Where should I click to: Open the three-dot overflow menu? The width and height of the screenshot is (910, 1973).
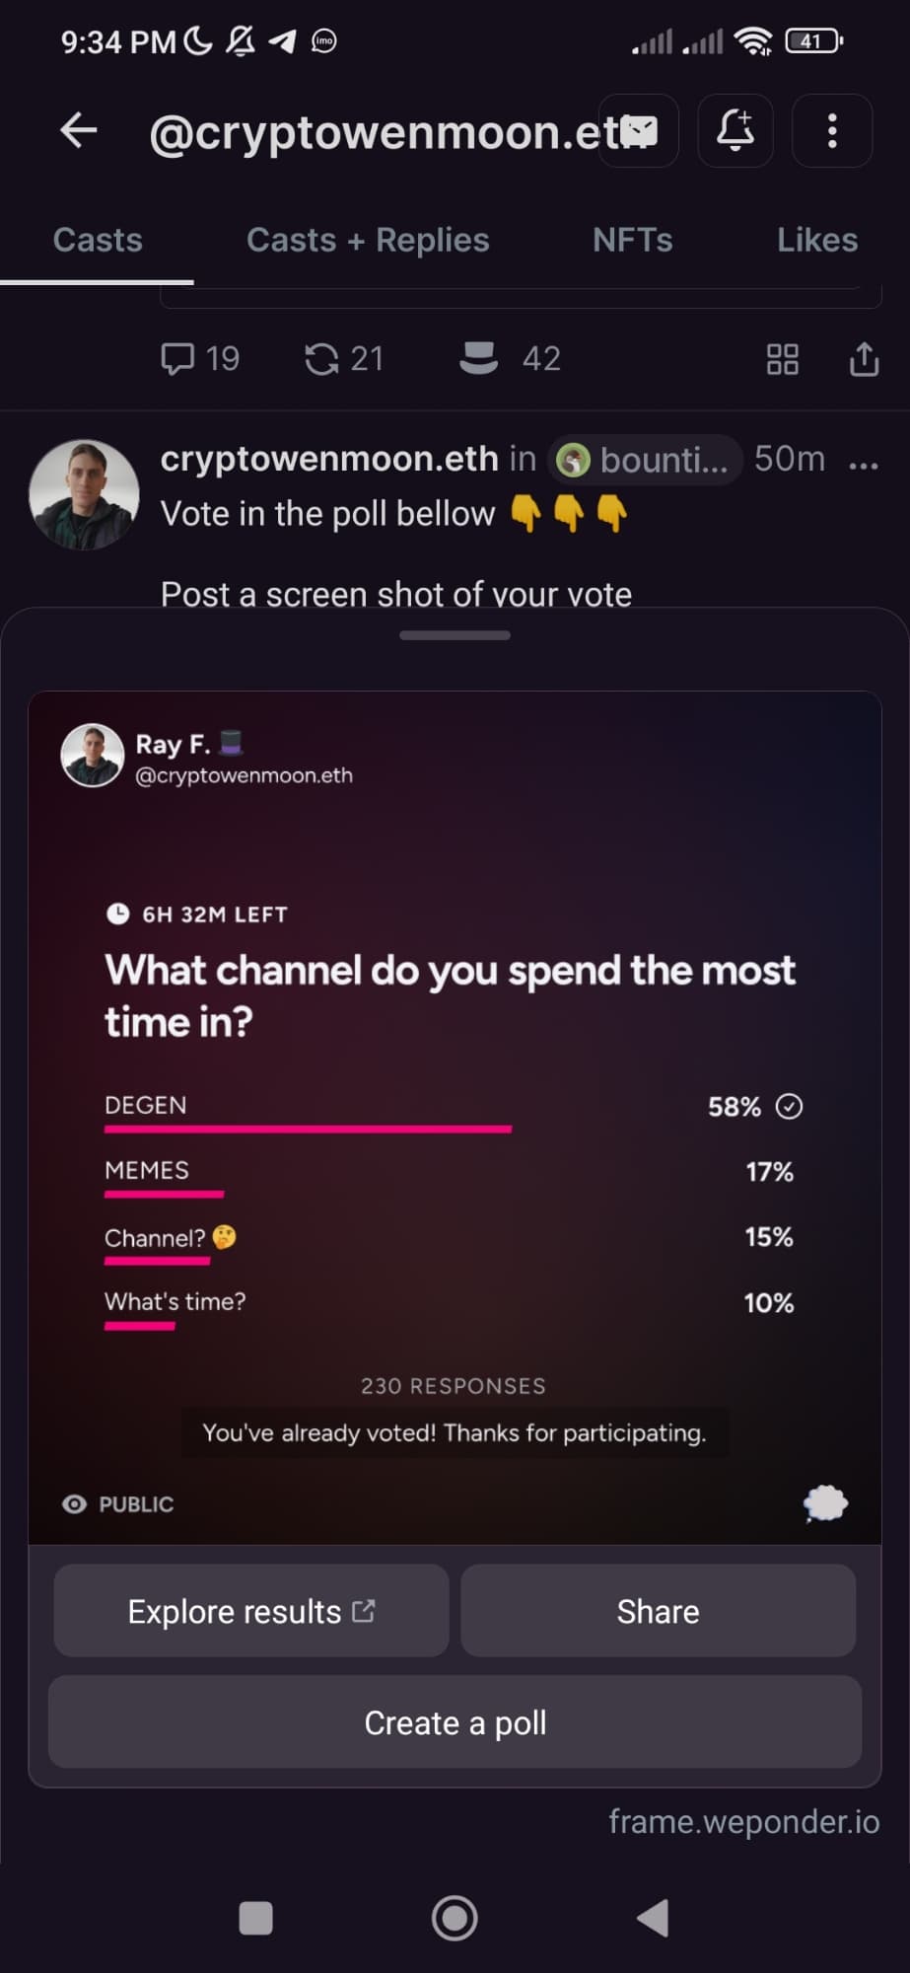tap(832, 130)
